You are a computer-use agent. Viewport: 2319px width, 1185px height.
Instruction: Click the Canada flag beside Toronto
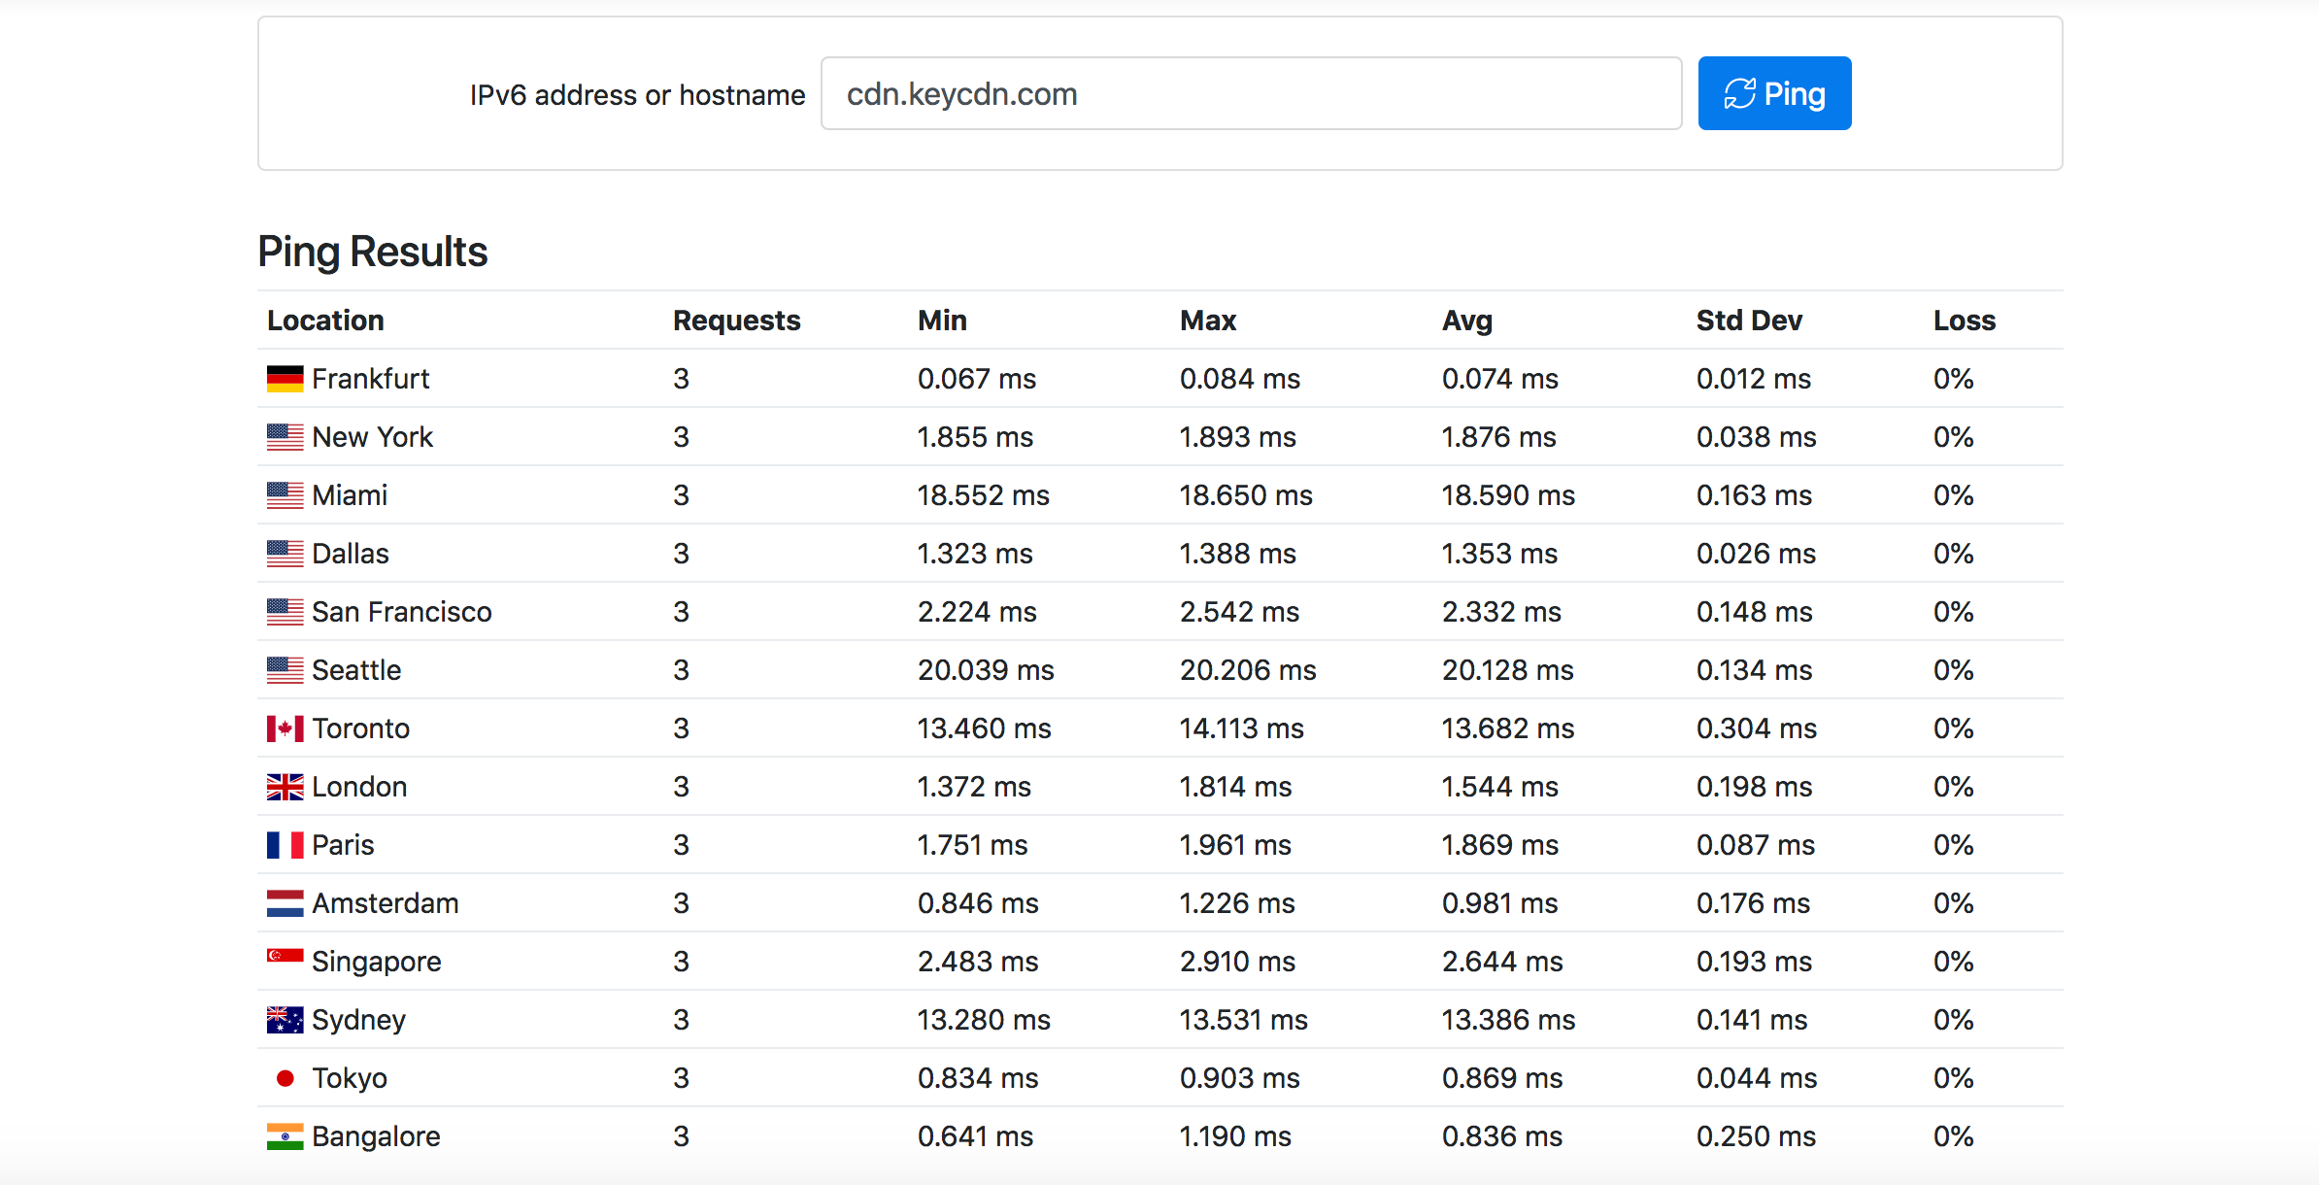coord(286,728)
